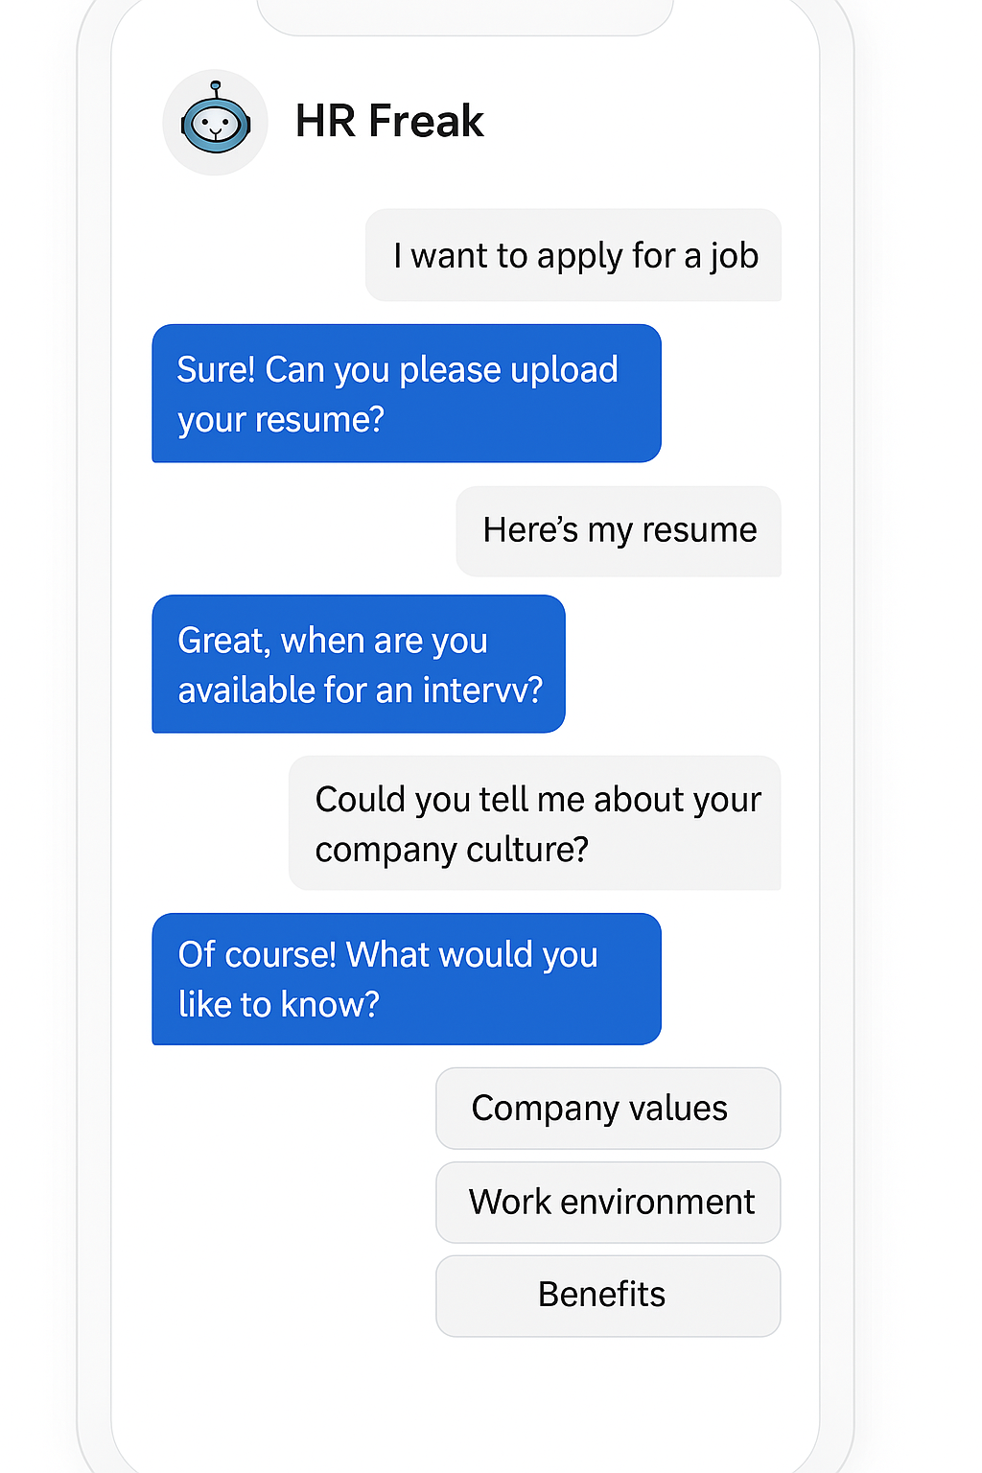The image size is (982, 1473).
Task: Click the antenna on the robot avatar
Action: point(216,87)
